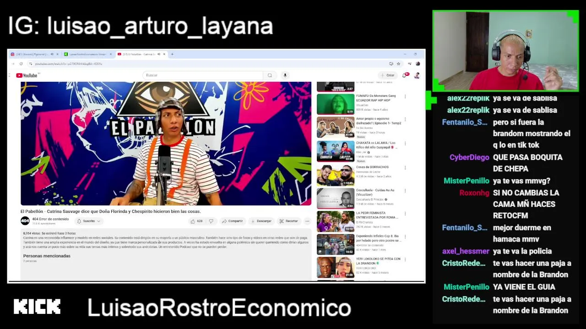Bookmark this page with star icon
The width and height of the screenshot is (586, 329).
point(398,64)
